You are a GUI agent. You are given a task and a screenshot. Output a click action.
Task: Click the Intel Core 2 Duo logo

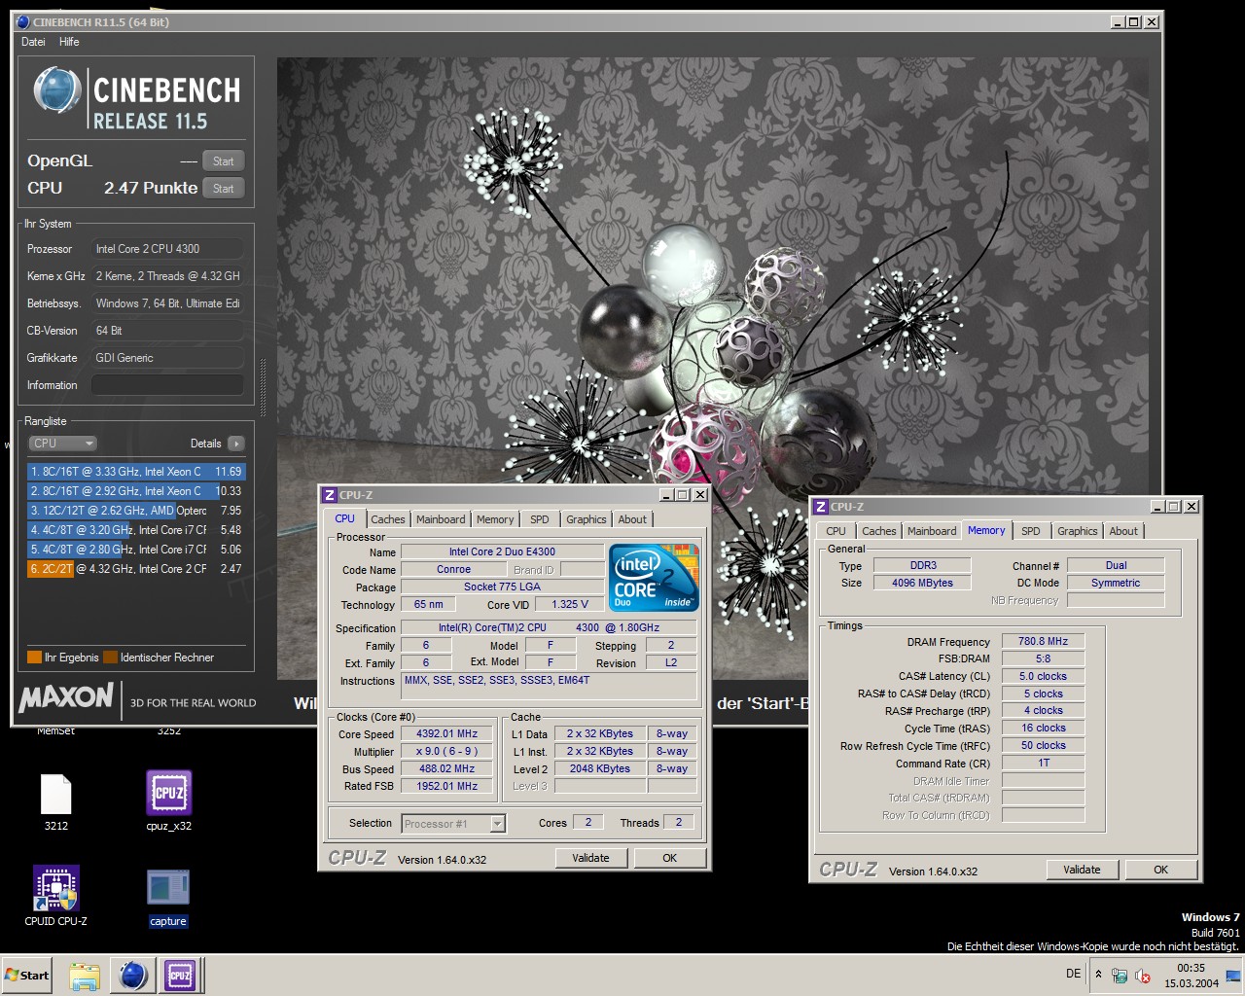[655, 578]
